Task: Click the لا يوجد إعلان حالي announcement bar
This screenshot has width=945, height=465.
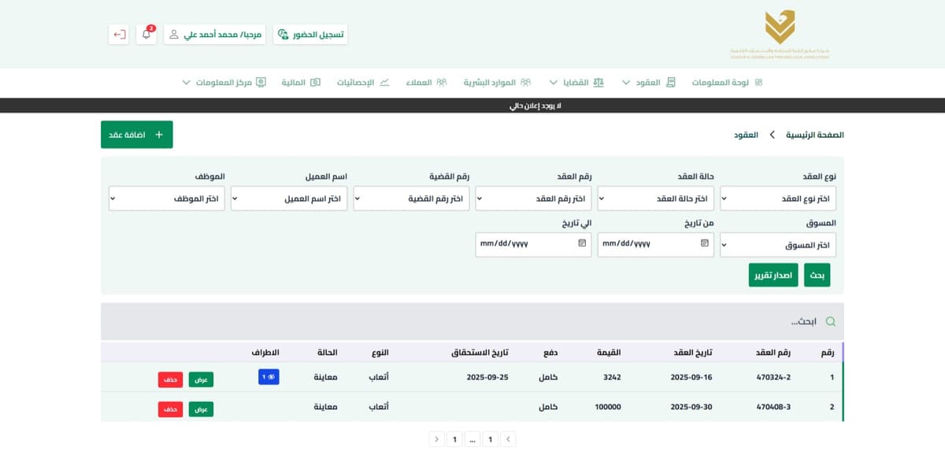Action: coord(472,105)
